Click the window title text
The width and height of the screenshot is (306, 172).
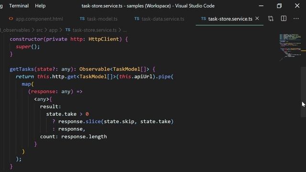click(x=148, y=6)
